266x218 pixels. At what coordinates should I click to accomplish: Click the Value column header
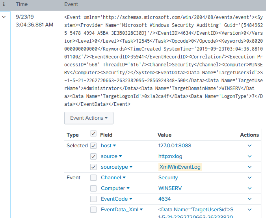coord(164,135)
